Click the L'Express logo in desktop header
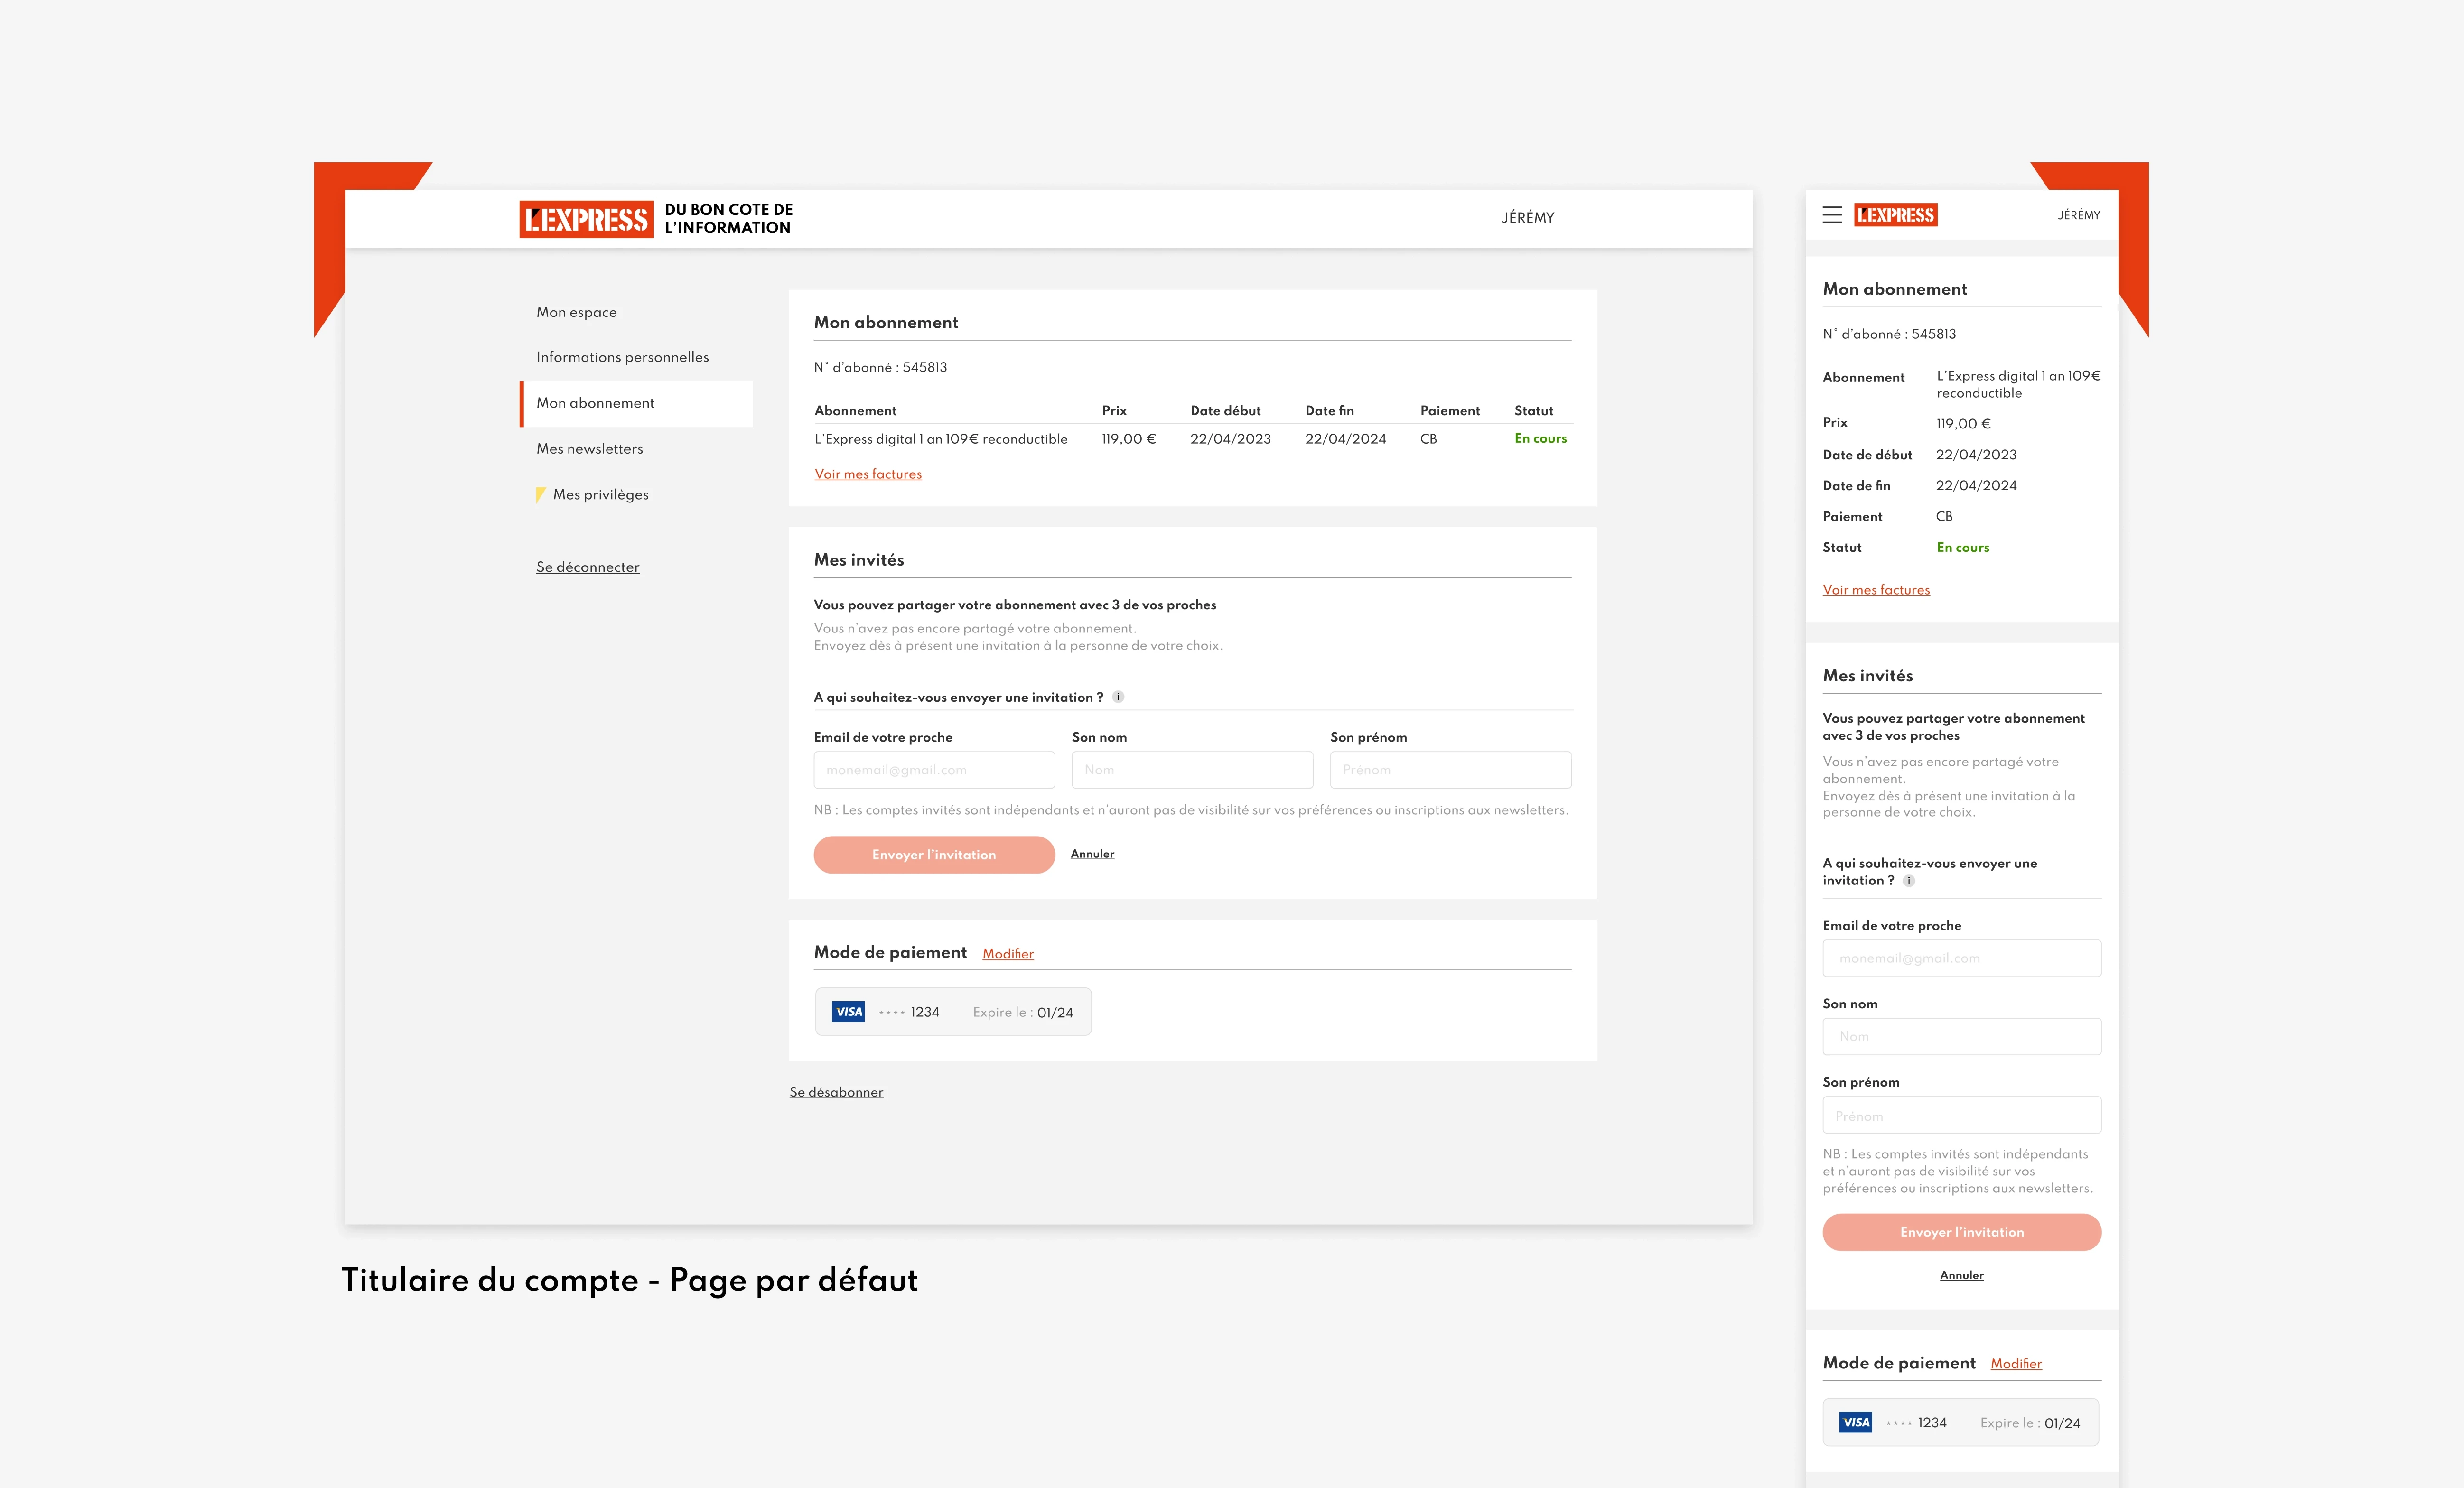Image resolution: width=2464 pixels, height=1488 pixels. click(586, 219)
